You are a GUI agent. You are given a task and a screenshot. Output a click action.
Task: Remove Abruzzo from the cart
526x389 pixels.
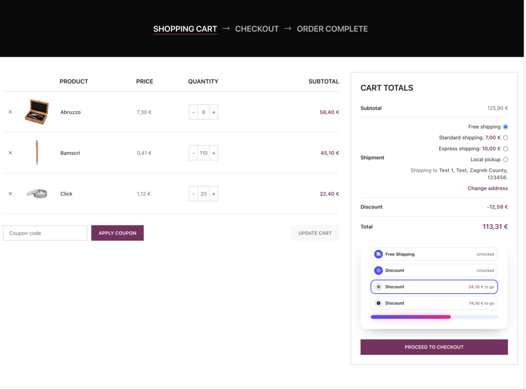pos(10,112)
